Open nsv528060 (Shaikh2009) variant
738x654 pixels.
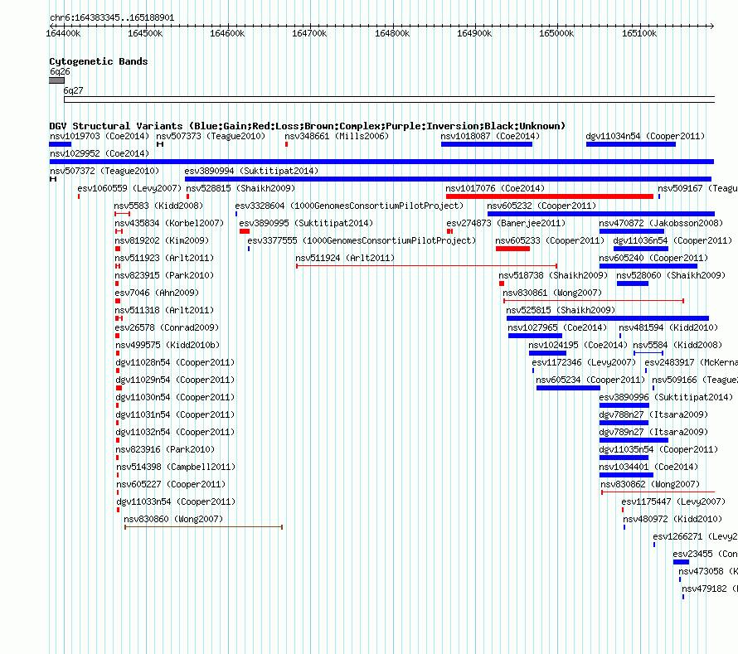671,275
